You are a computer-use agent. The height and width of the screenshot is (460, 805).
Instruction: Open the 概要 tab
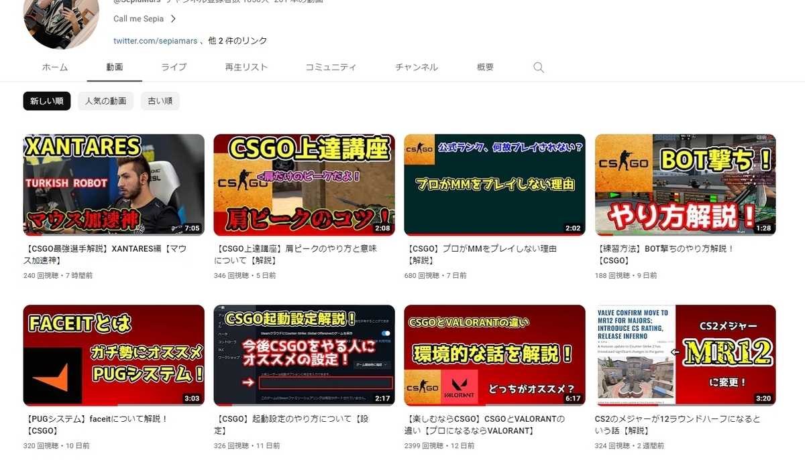(485, 67)
